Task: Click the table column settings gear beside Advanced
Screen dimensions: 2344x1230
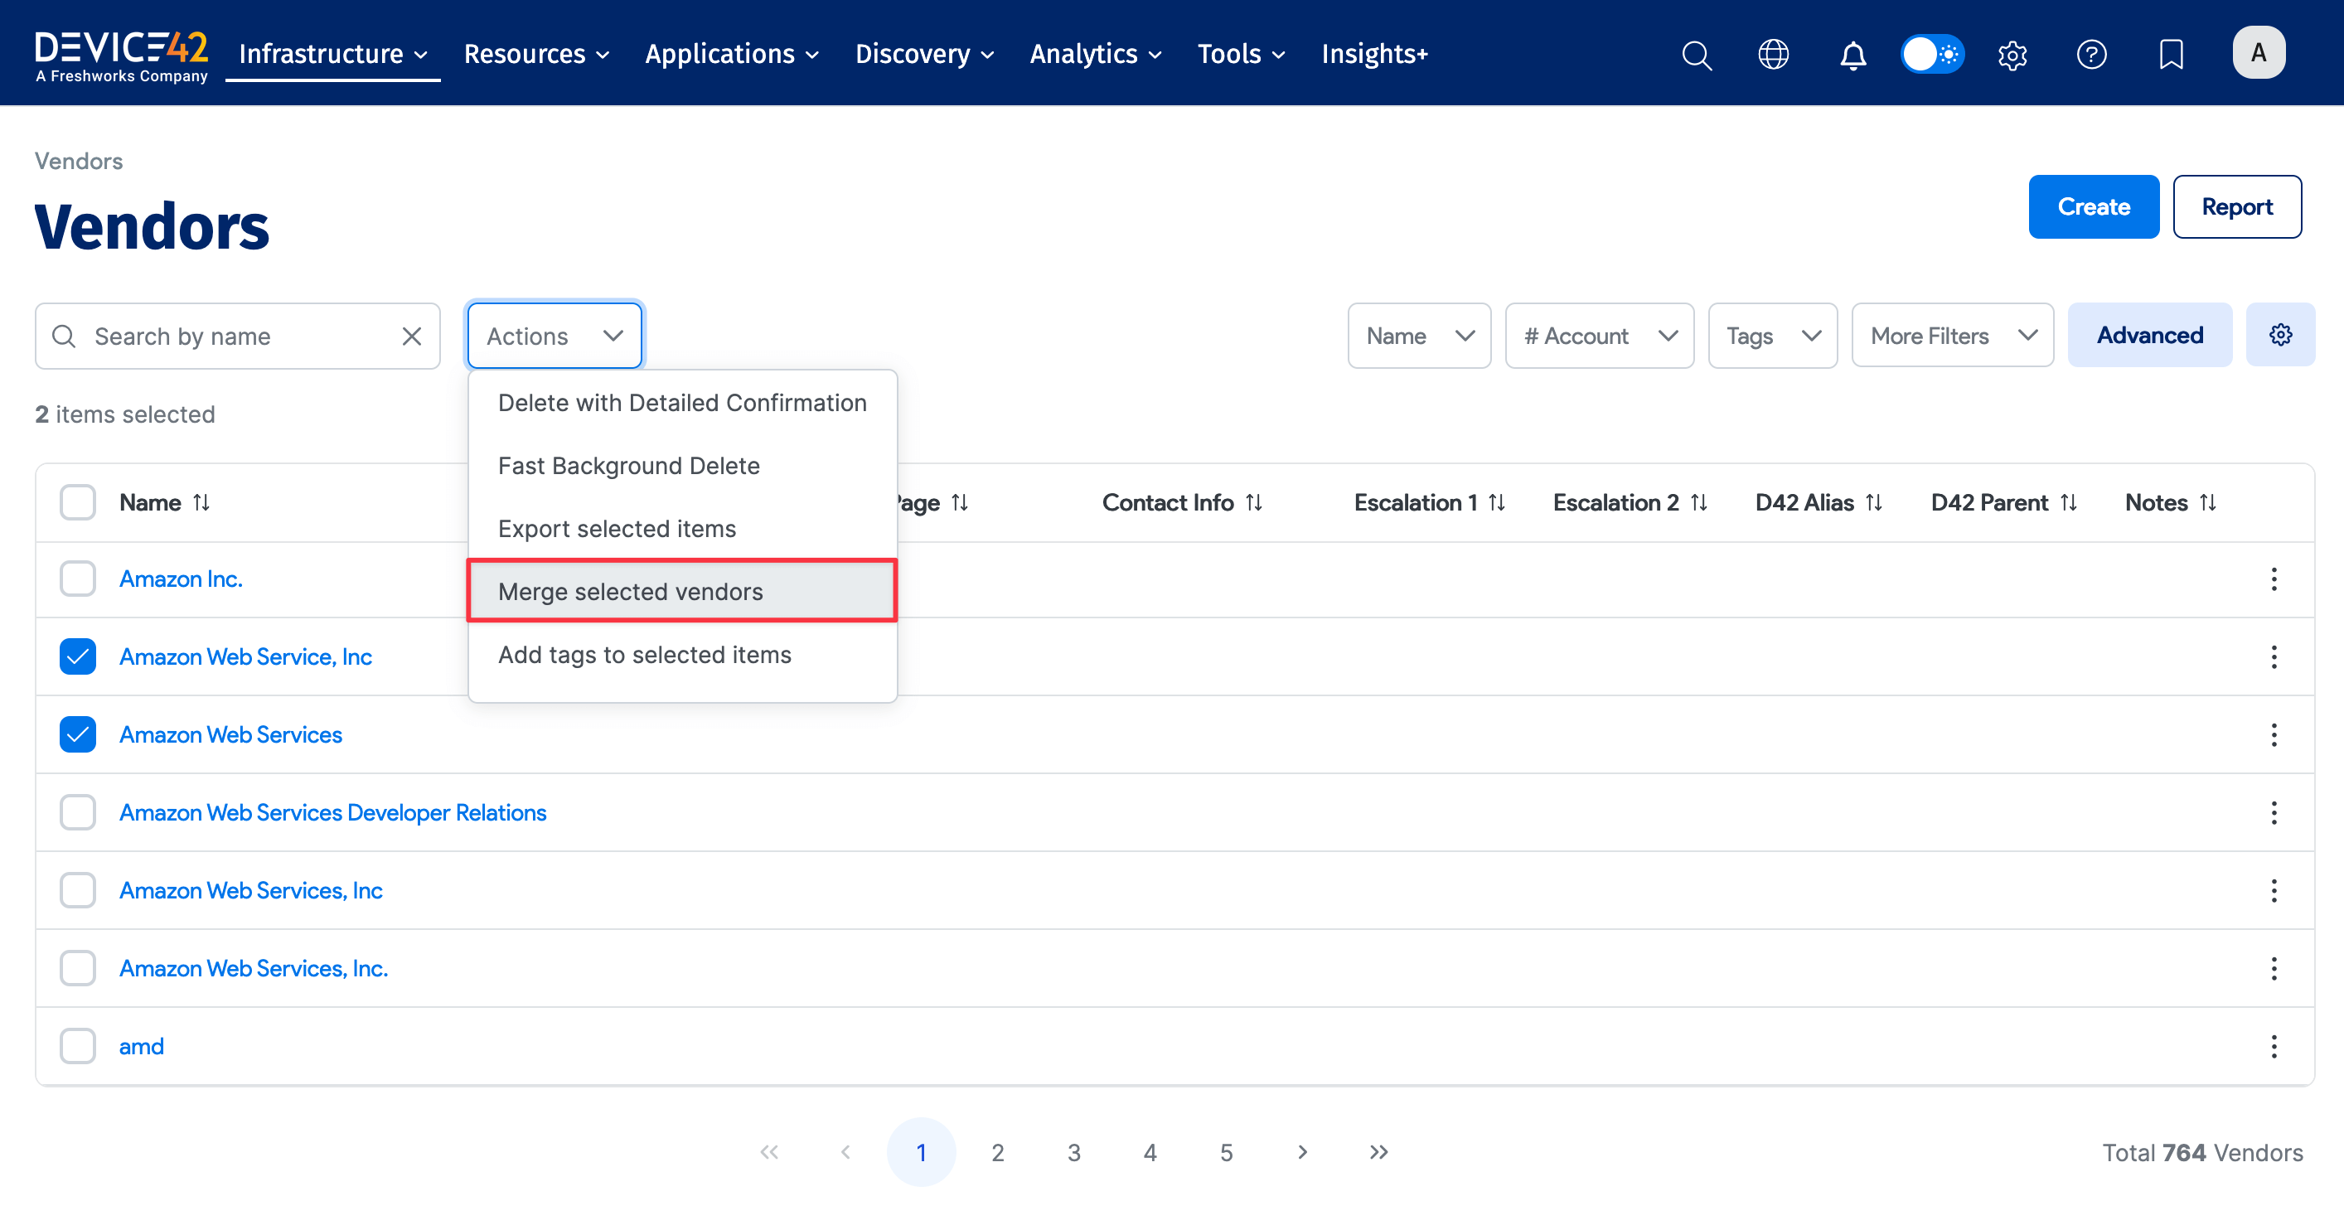Action: click(x=2281, y=334)
